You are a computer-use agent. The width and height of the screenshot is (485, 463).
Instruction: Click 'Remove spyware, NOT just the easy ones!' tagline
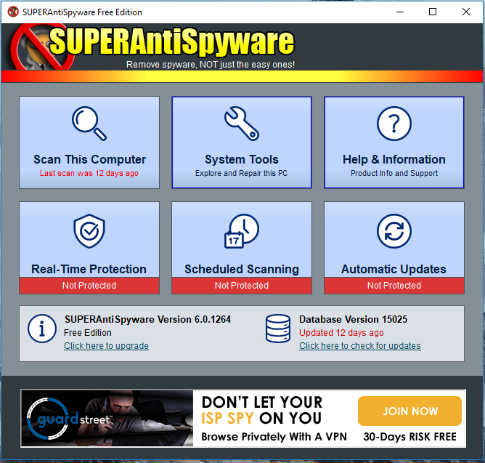(x=211, y=65)
